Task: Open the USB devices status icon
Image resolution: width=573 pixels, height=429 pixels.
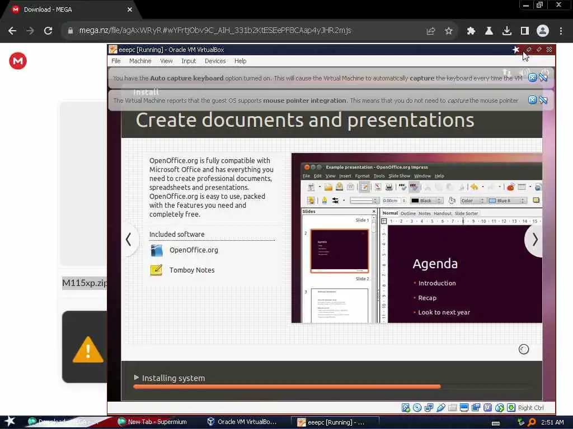Action: 441,408
